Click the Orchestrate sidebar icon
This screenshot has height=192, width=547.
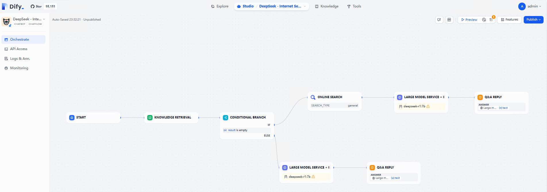click(6, 39)
